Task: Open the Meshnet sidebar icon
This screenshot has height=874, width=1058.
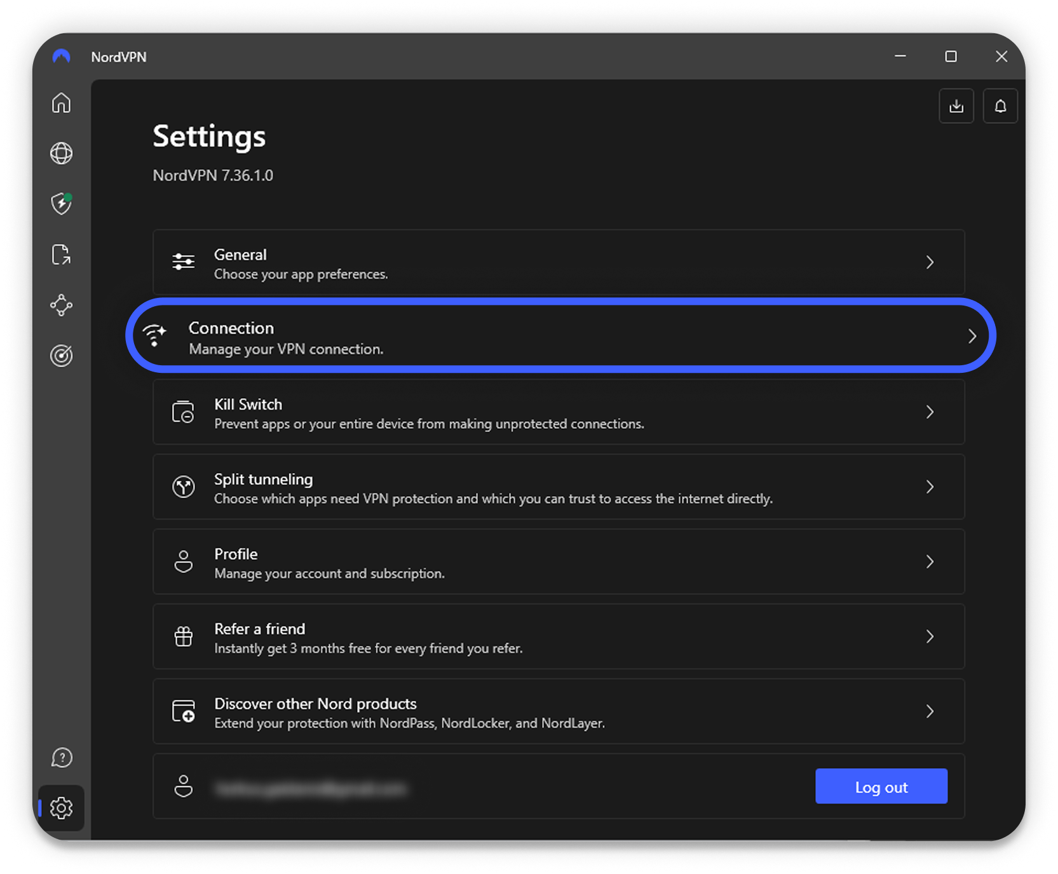Action: [62, 306]
